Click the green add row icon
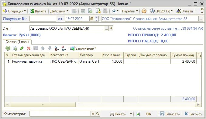The height and width of the screenshot is (119, 206). coord(8,48)
